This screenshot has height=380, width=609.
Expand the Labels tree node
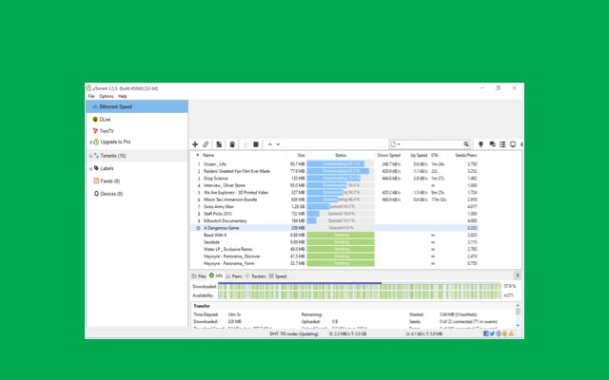pyautogui.click(x=91, y=169)
